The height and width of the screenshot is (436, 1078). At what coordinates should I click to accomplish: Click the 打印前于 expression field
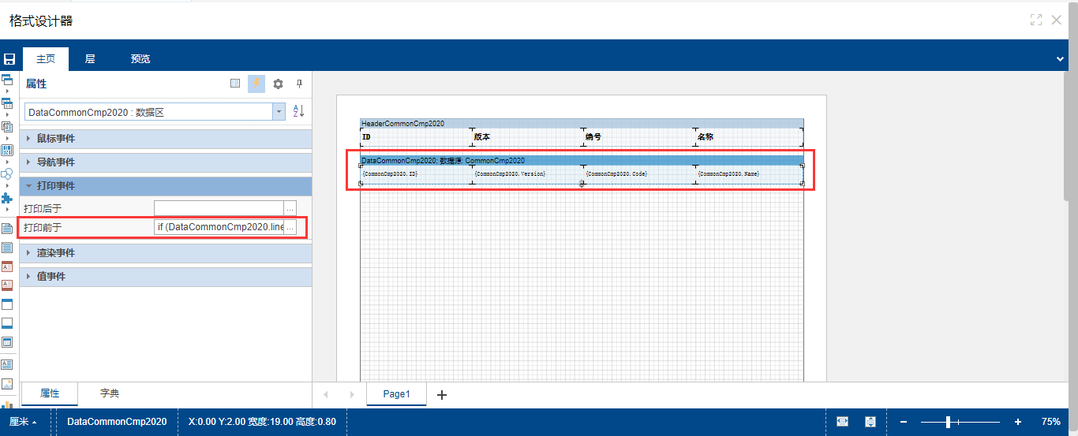coord(219,227)
